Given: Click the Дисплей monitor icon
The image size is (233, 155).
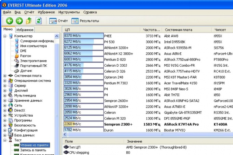Looking at the screenshot, I should click(x=11, y=90).
